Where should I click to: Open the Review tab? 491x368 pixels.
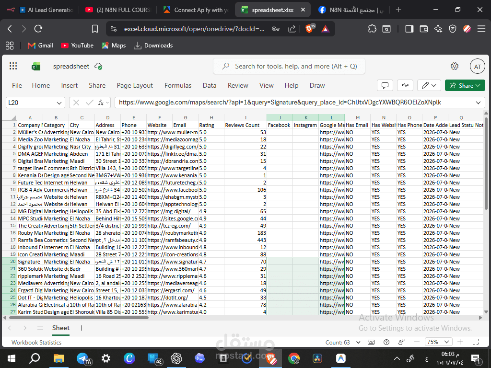pos(238,85)
